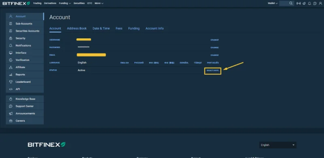Click the masked password value

click(83, 47)
